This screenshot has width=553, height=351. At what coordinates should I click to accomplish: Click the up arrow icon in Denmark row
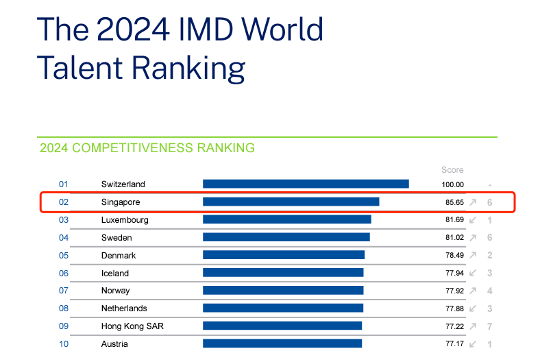[472, 256]
